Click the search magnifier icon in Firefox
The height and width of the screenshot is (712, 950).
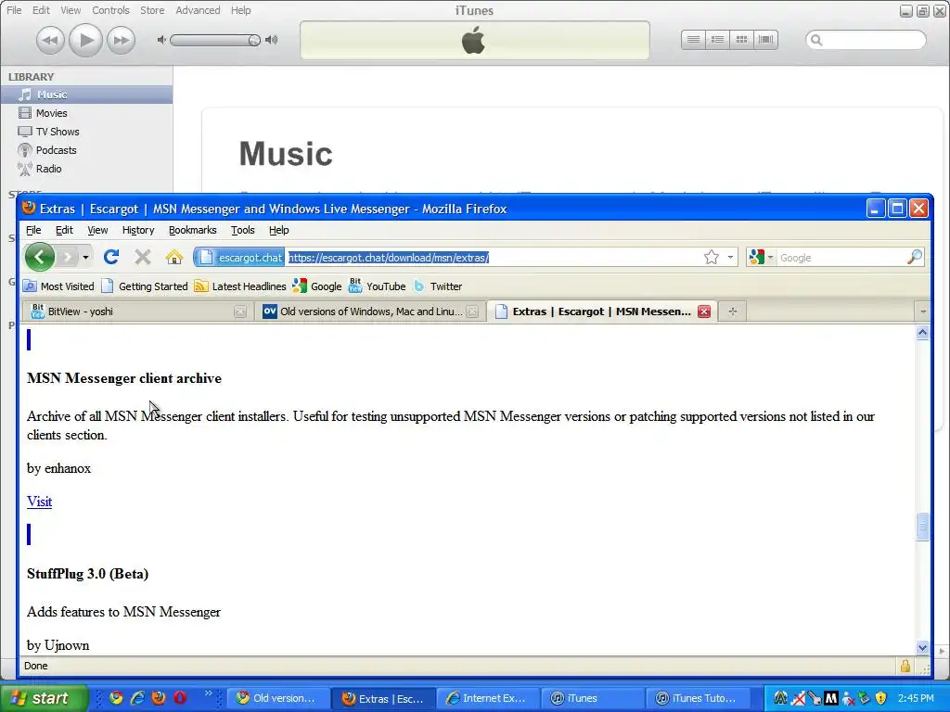[x=914, y=258]
